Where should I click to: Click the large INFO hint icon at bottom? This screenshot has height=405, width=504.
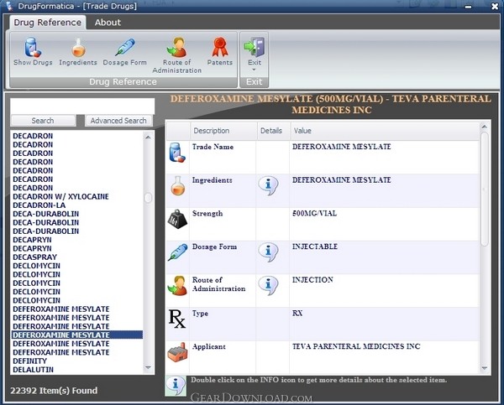176,386
